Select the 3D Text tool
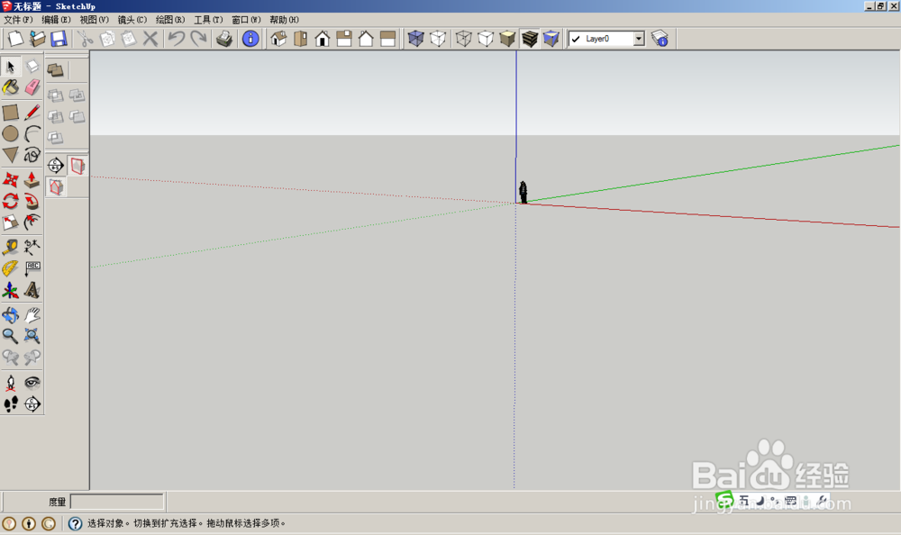Image resolution: width=901 pixels, height=535 pixels. coord(32,289)
